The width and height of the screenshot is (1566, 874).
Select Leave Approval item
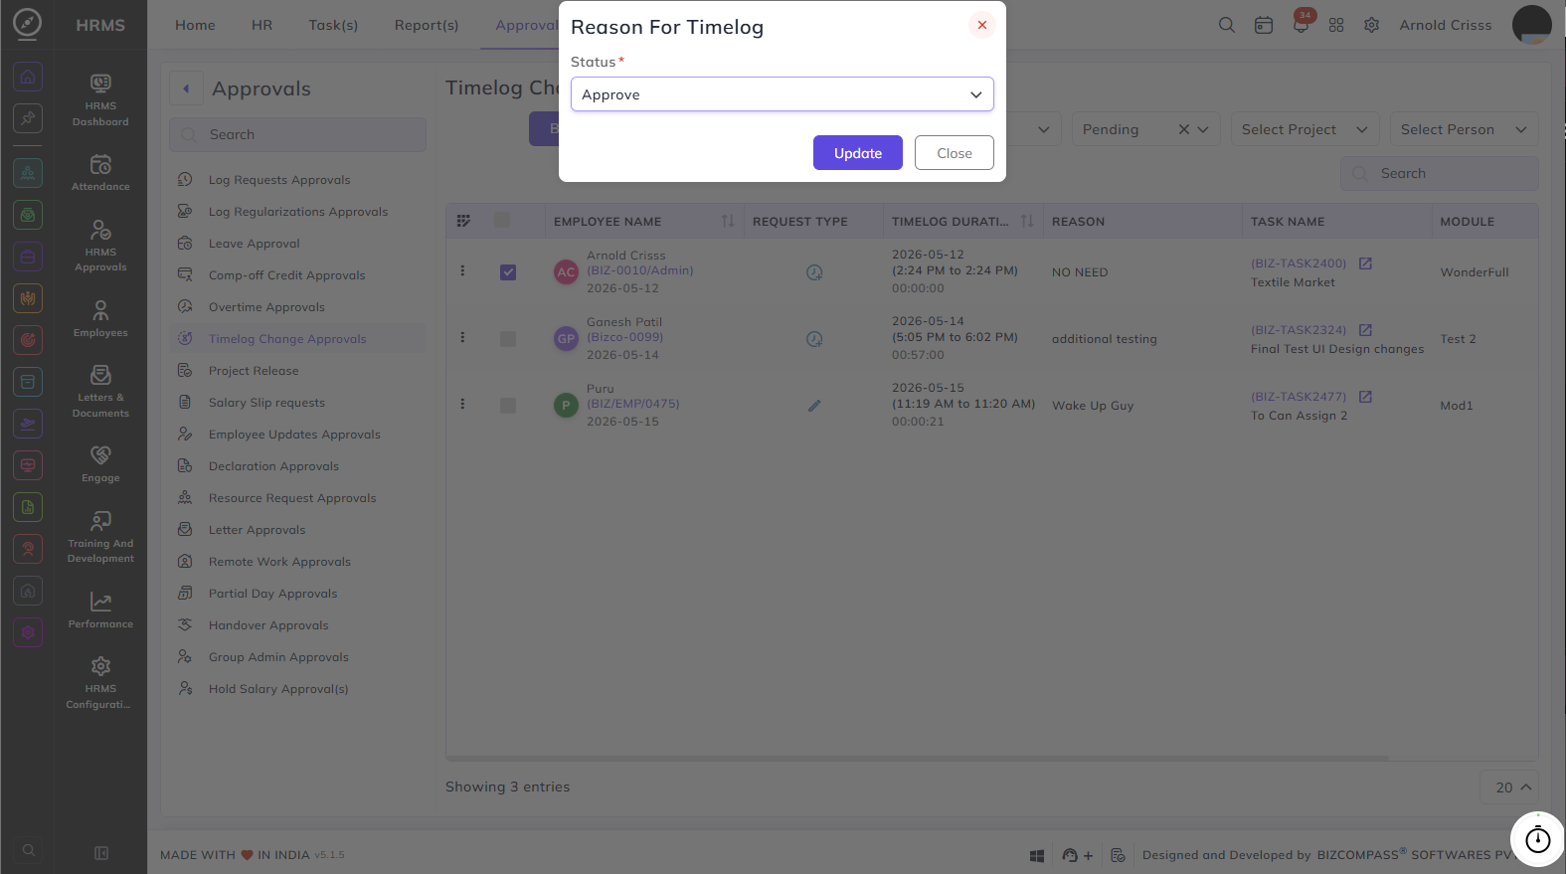click(x=254, y=244)
